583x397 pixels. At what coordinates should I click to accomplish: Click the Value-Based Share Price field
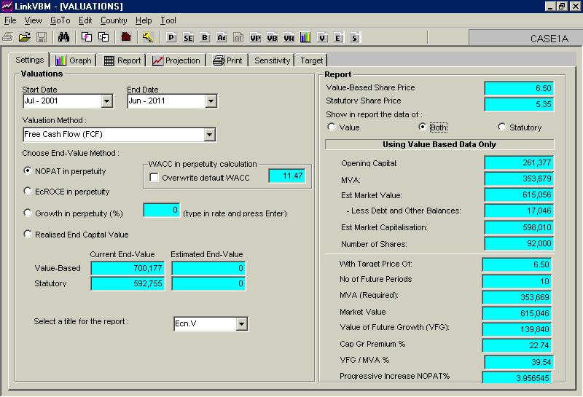point(519,88)
